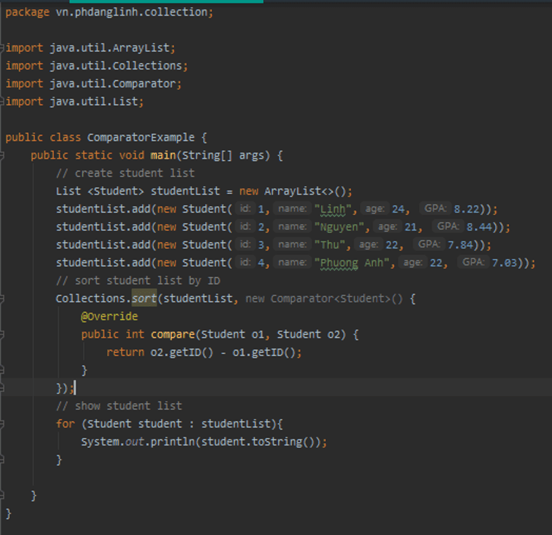Click the end-of-imports fold marker at List import
Screen dimensions: 552x535
[x=3, y=102]
